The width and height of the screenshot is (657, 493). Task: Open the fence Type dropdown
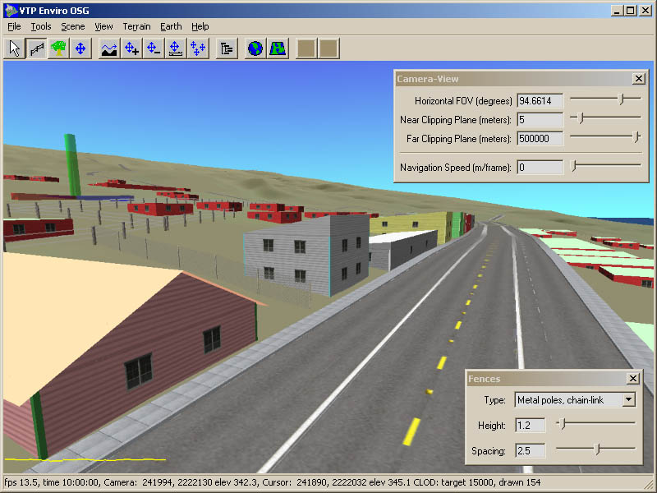click(628, 400)
